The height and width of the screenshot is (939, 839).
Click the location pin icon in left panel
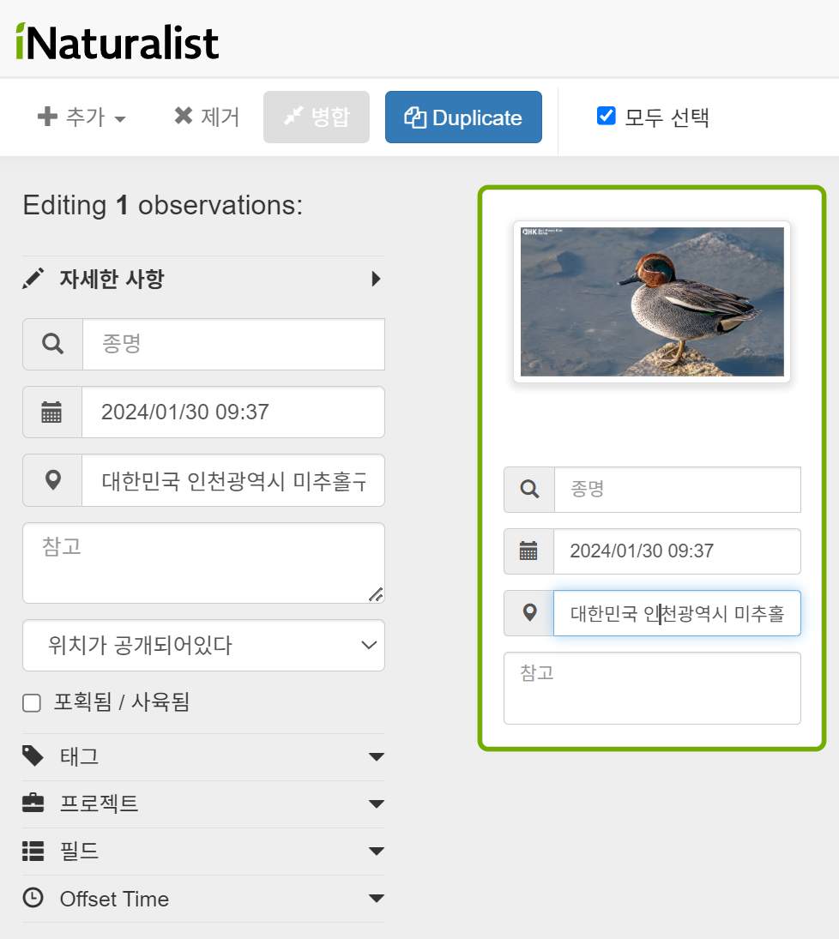coord(52,480)
